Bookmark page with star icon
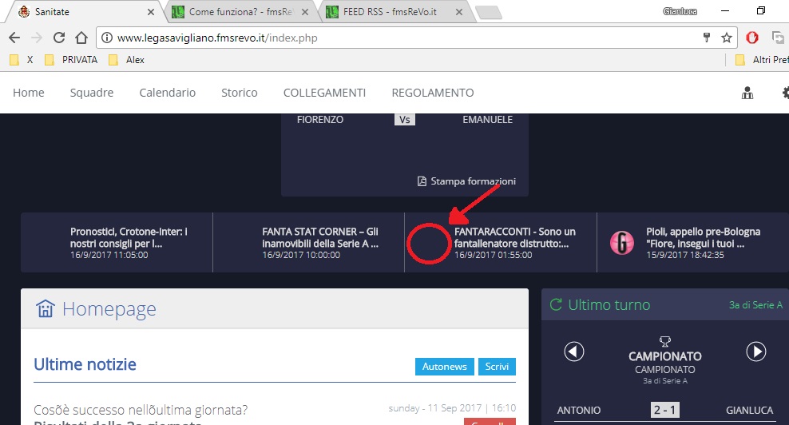Screen dimensions: 789x425 point(726,38)
